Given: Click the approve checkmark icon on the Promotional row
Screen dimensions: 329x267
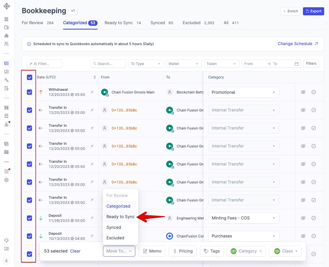Looking at the screenshot, I should click(313, 92).
